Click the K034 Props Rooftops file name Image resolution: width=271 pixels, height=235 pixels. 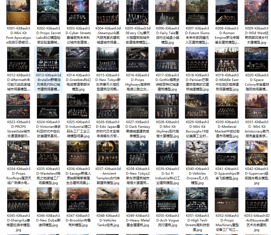19,176
